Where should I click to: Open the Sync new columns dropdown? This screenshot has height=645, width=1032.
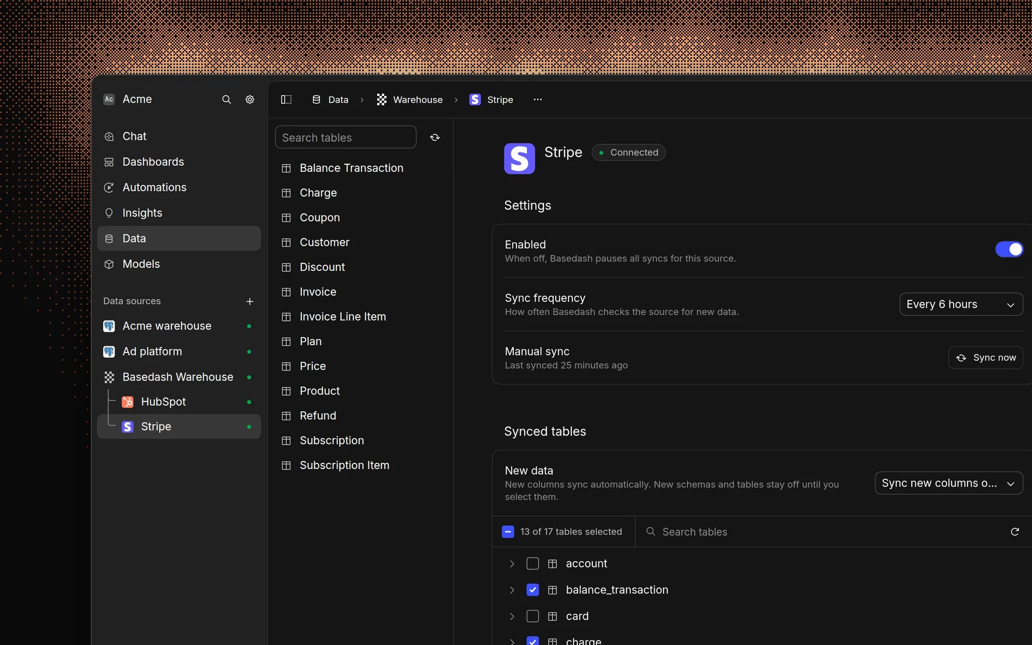click(949, 483)
